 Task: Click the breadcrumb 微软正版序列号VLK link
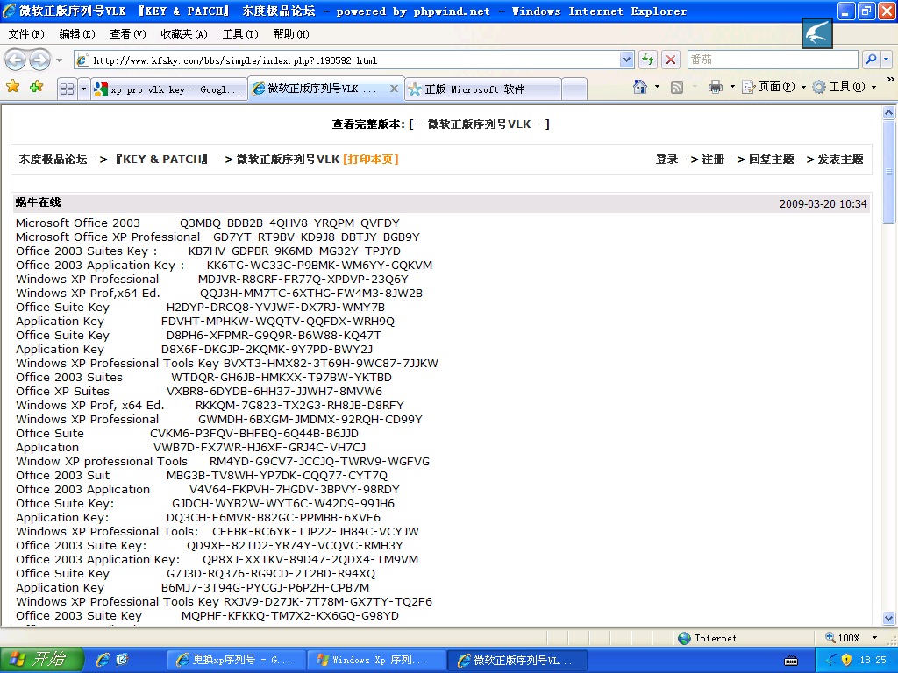coord(288,159)
